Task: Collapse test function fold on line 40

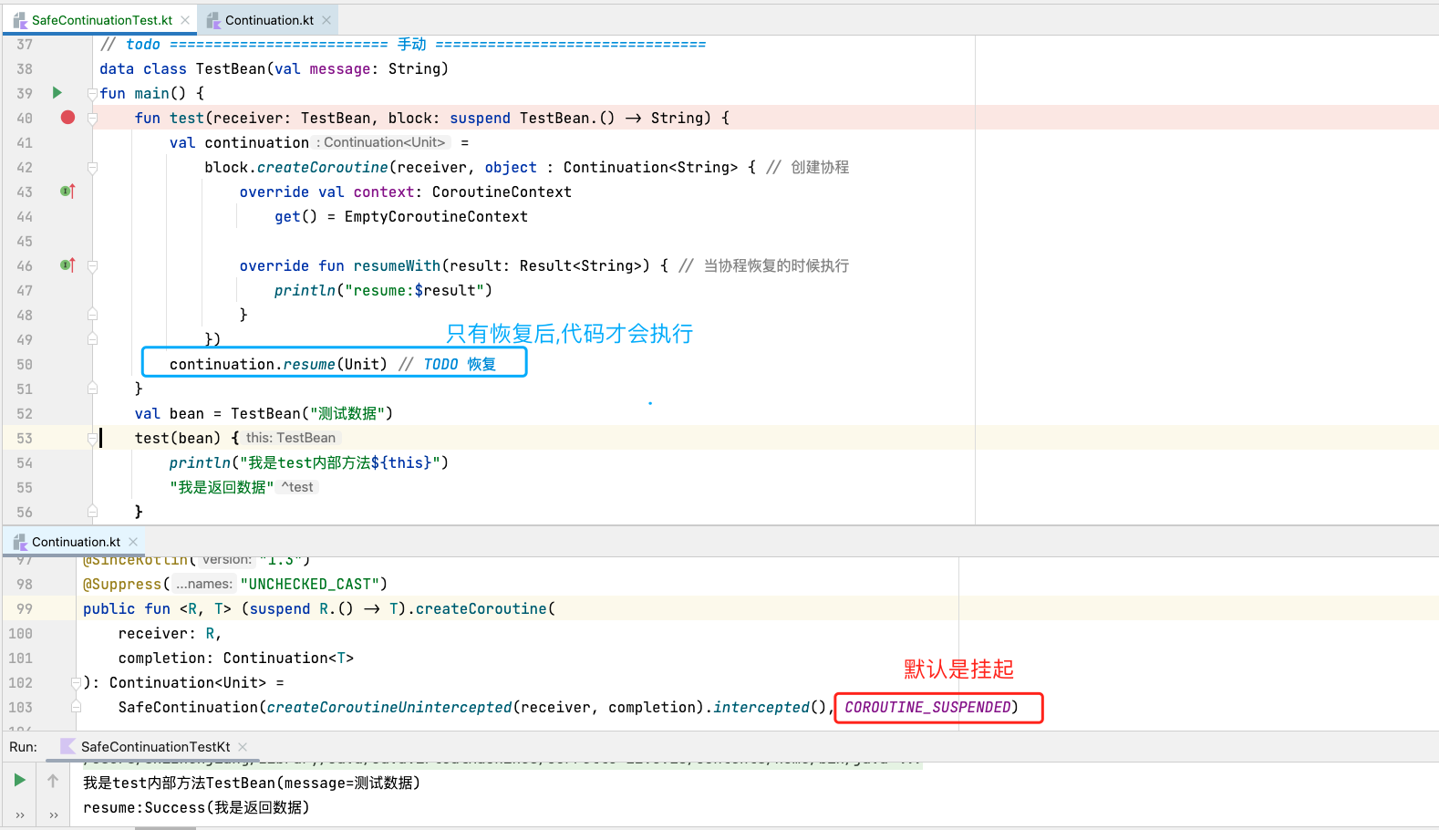Action: click(92, 118)
